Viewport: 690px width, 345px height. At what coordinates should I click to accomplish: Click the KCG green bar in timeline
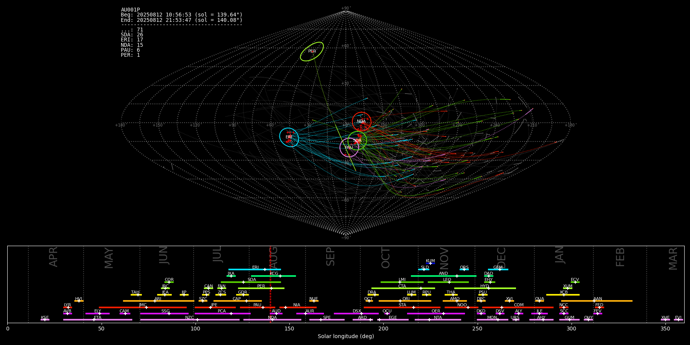tap(273, 276)
